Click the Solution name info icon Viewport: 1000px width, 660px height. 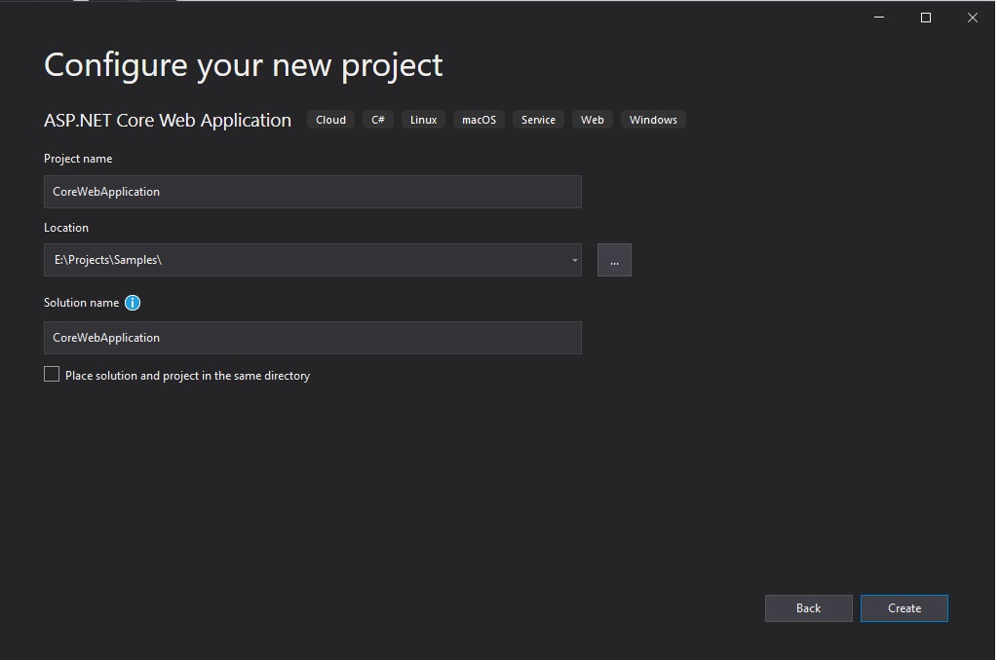click(x=133, y=304)
